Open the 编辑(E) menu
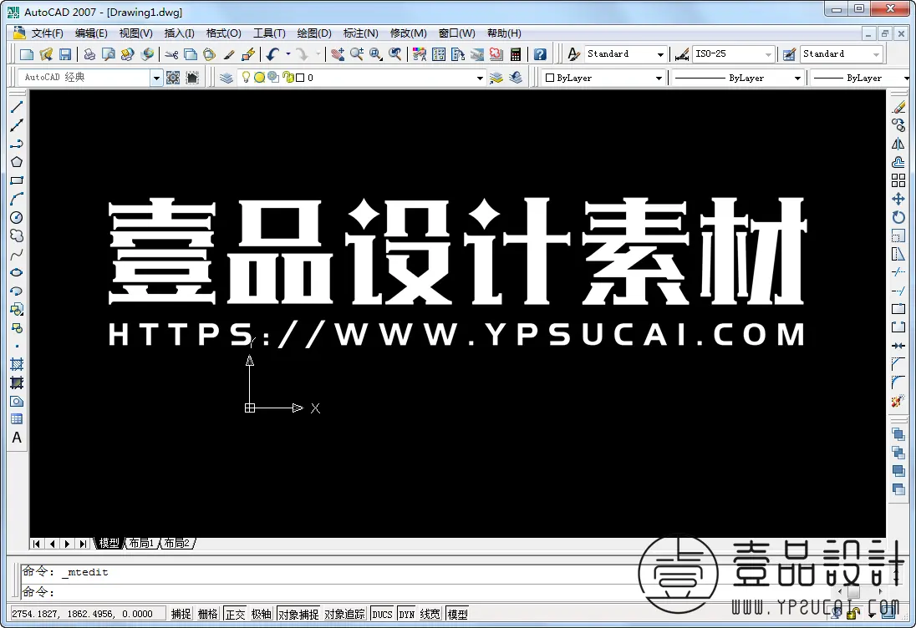The image size is (916, 628). click(91, 33)
